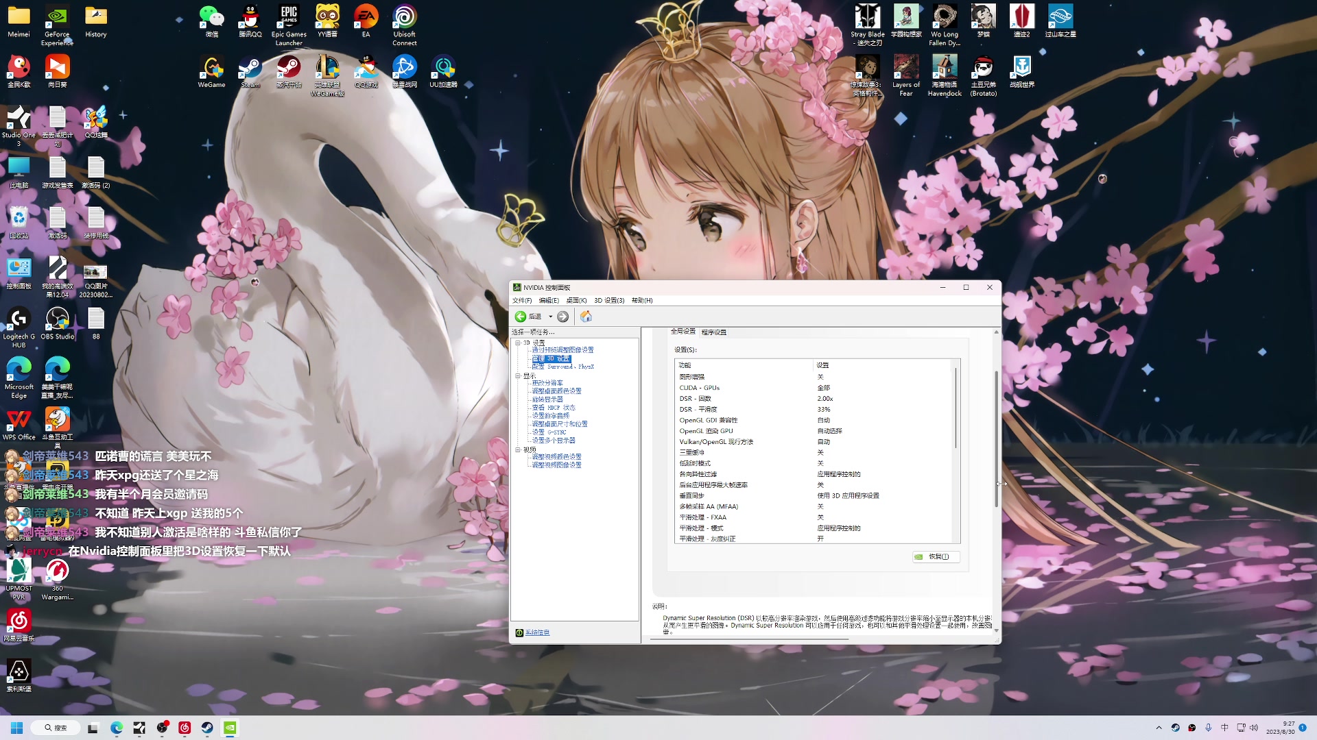1317x740 pixels.
Task: Select 更改分辨率 in task tree
Action: tap(547, 383)
